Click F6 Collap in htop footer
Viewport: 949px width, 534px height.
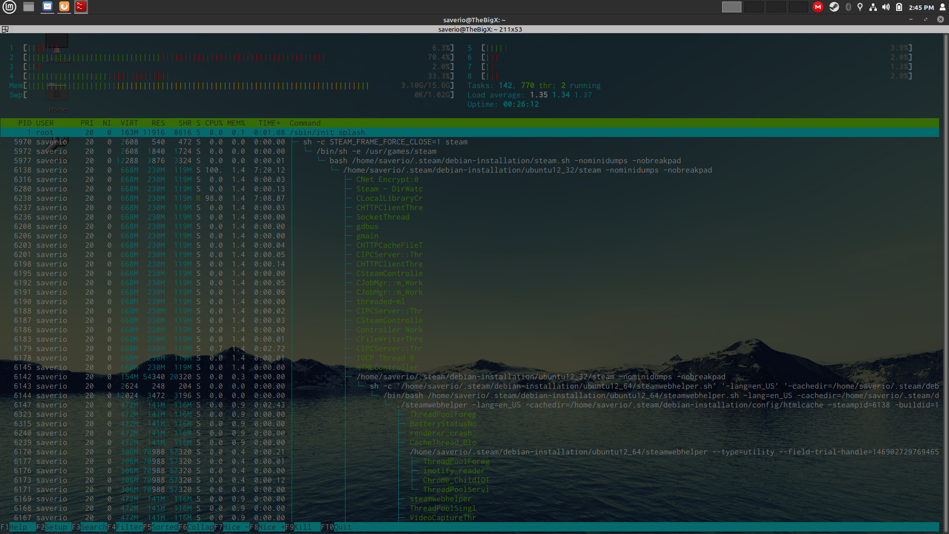pos(196,527)
